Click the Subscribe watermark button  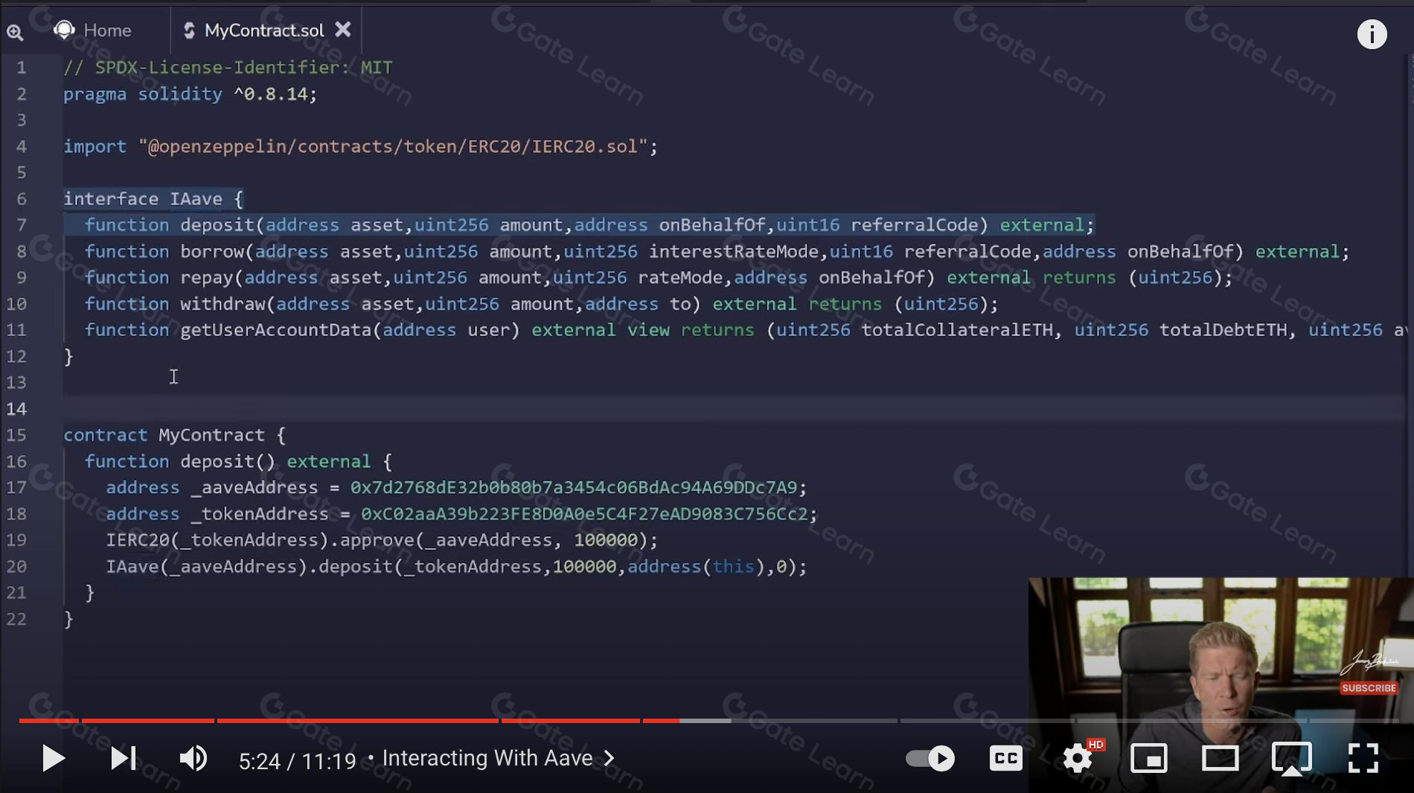1369,688
